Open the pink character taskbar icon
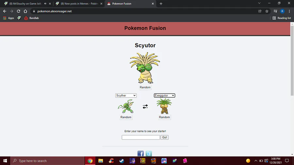 (185, 161)
